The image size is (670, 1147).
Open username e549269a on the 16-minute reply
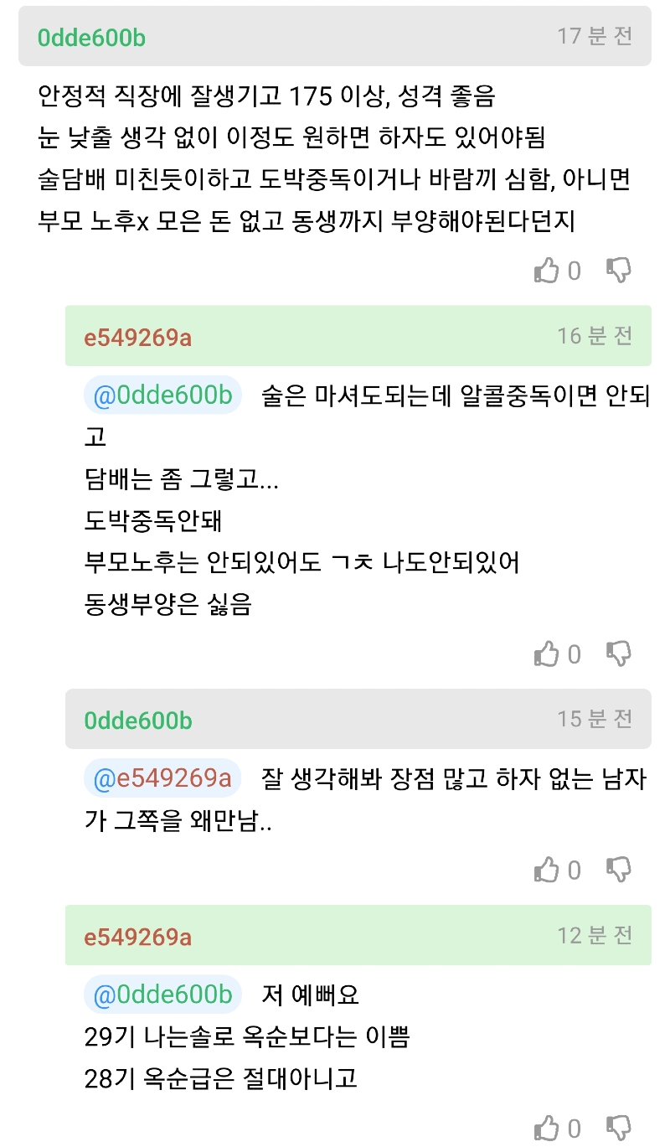138,337
